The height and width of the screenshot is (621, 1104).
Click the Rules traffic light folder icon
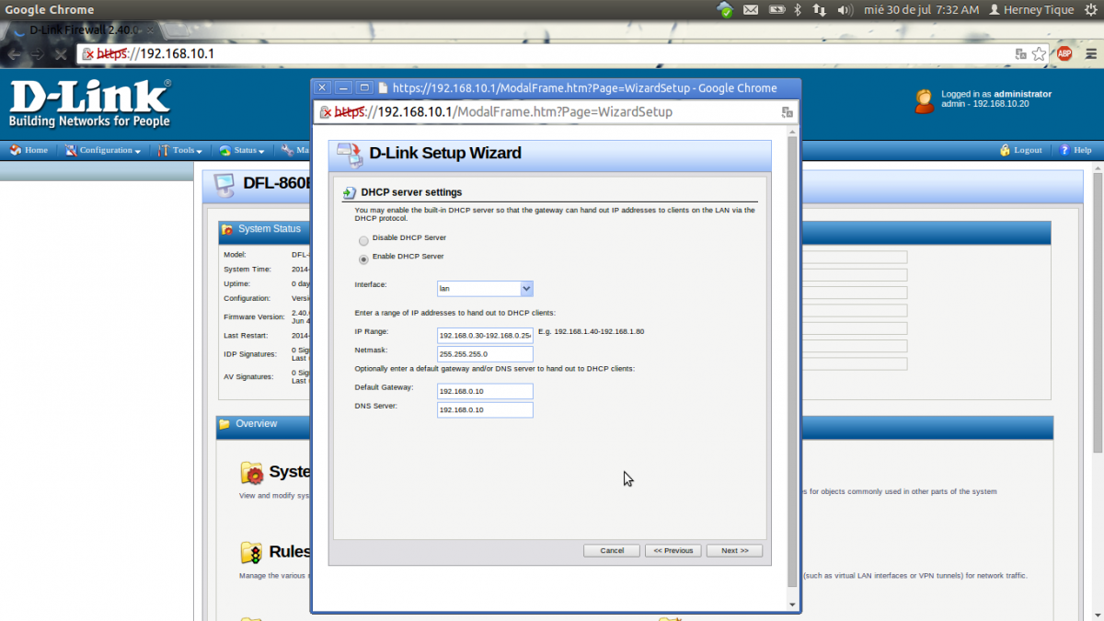coord(251,552)
